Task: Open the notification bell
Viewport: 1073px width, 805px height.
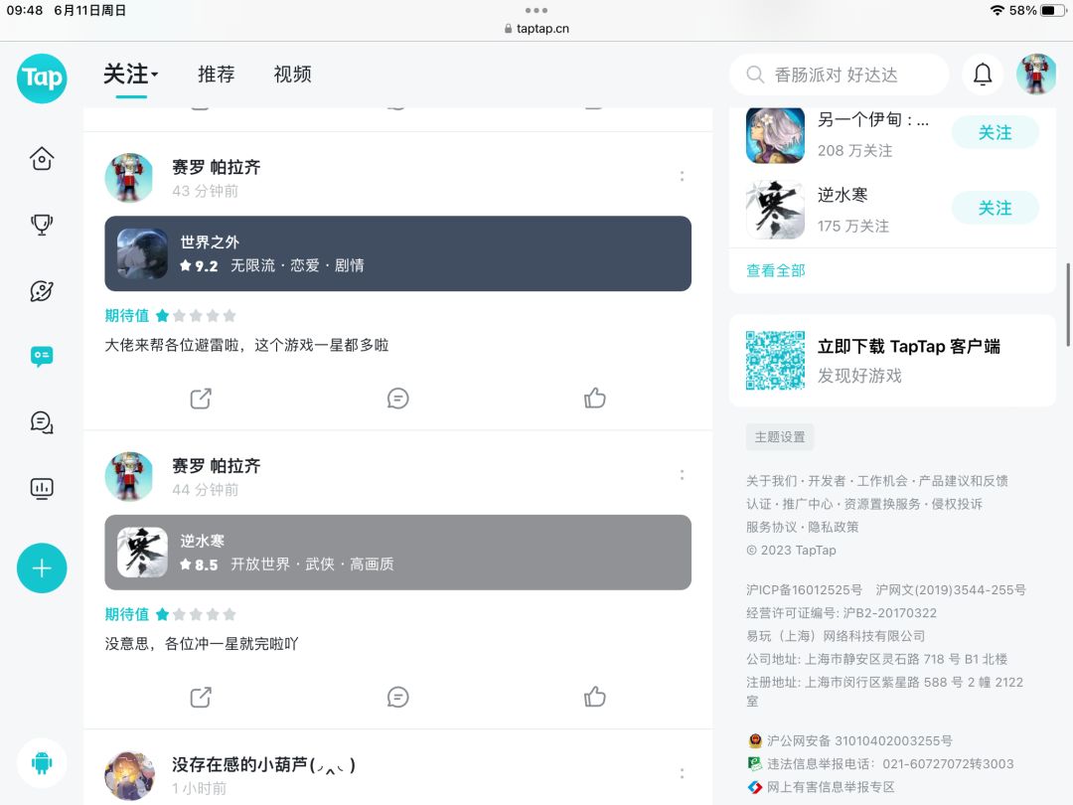Action: [x=983, y=74]
